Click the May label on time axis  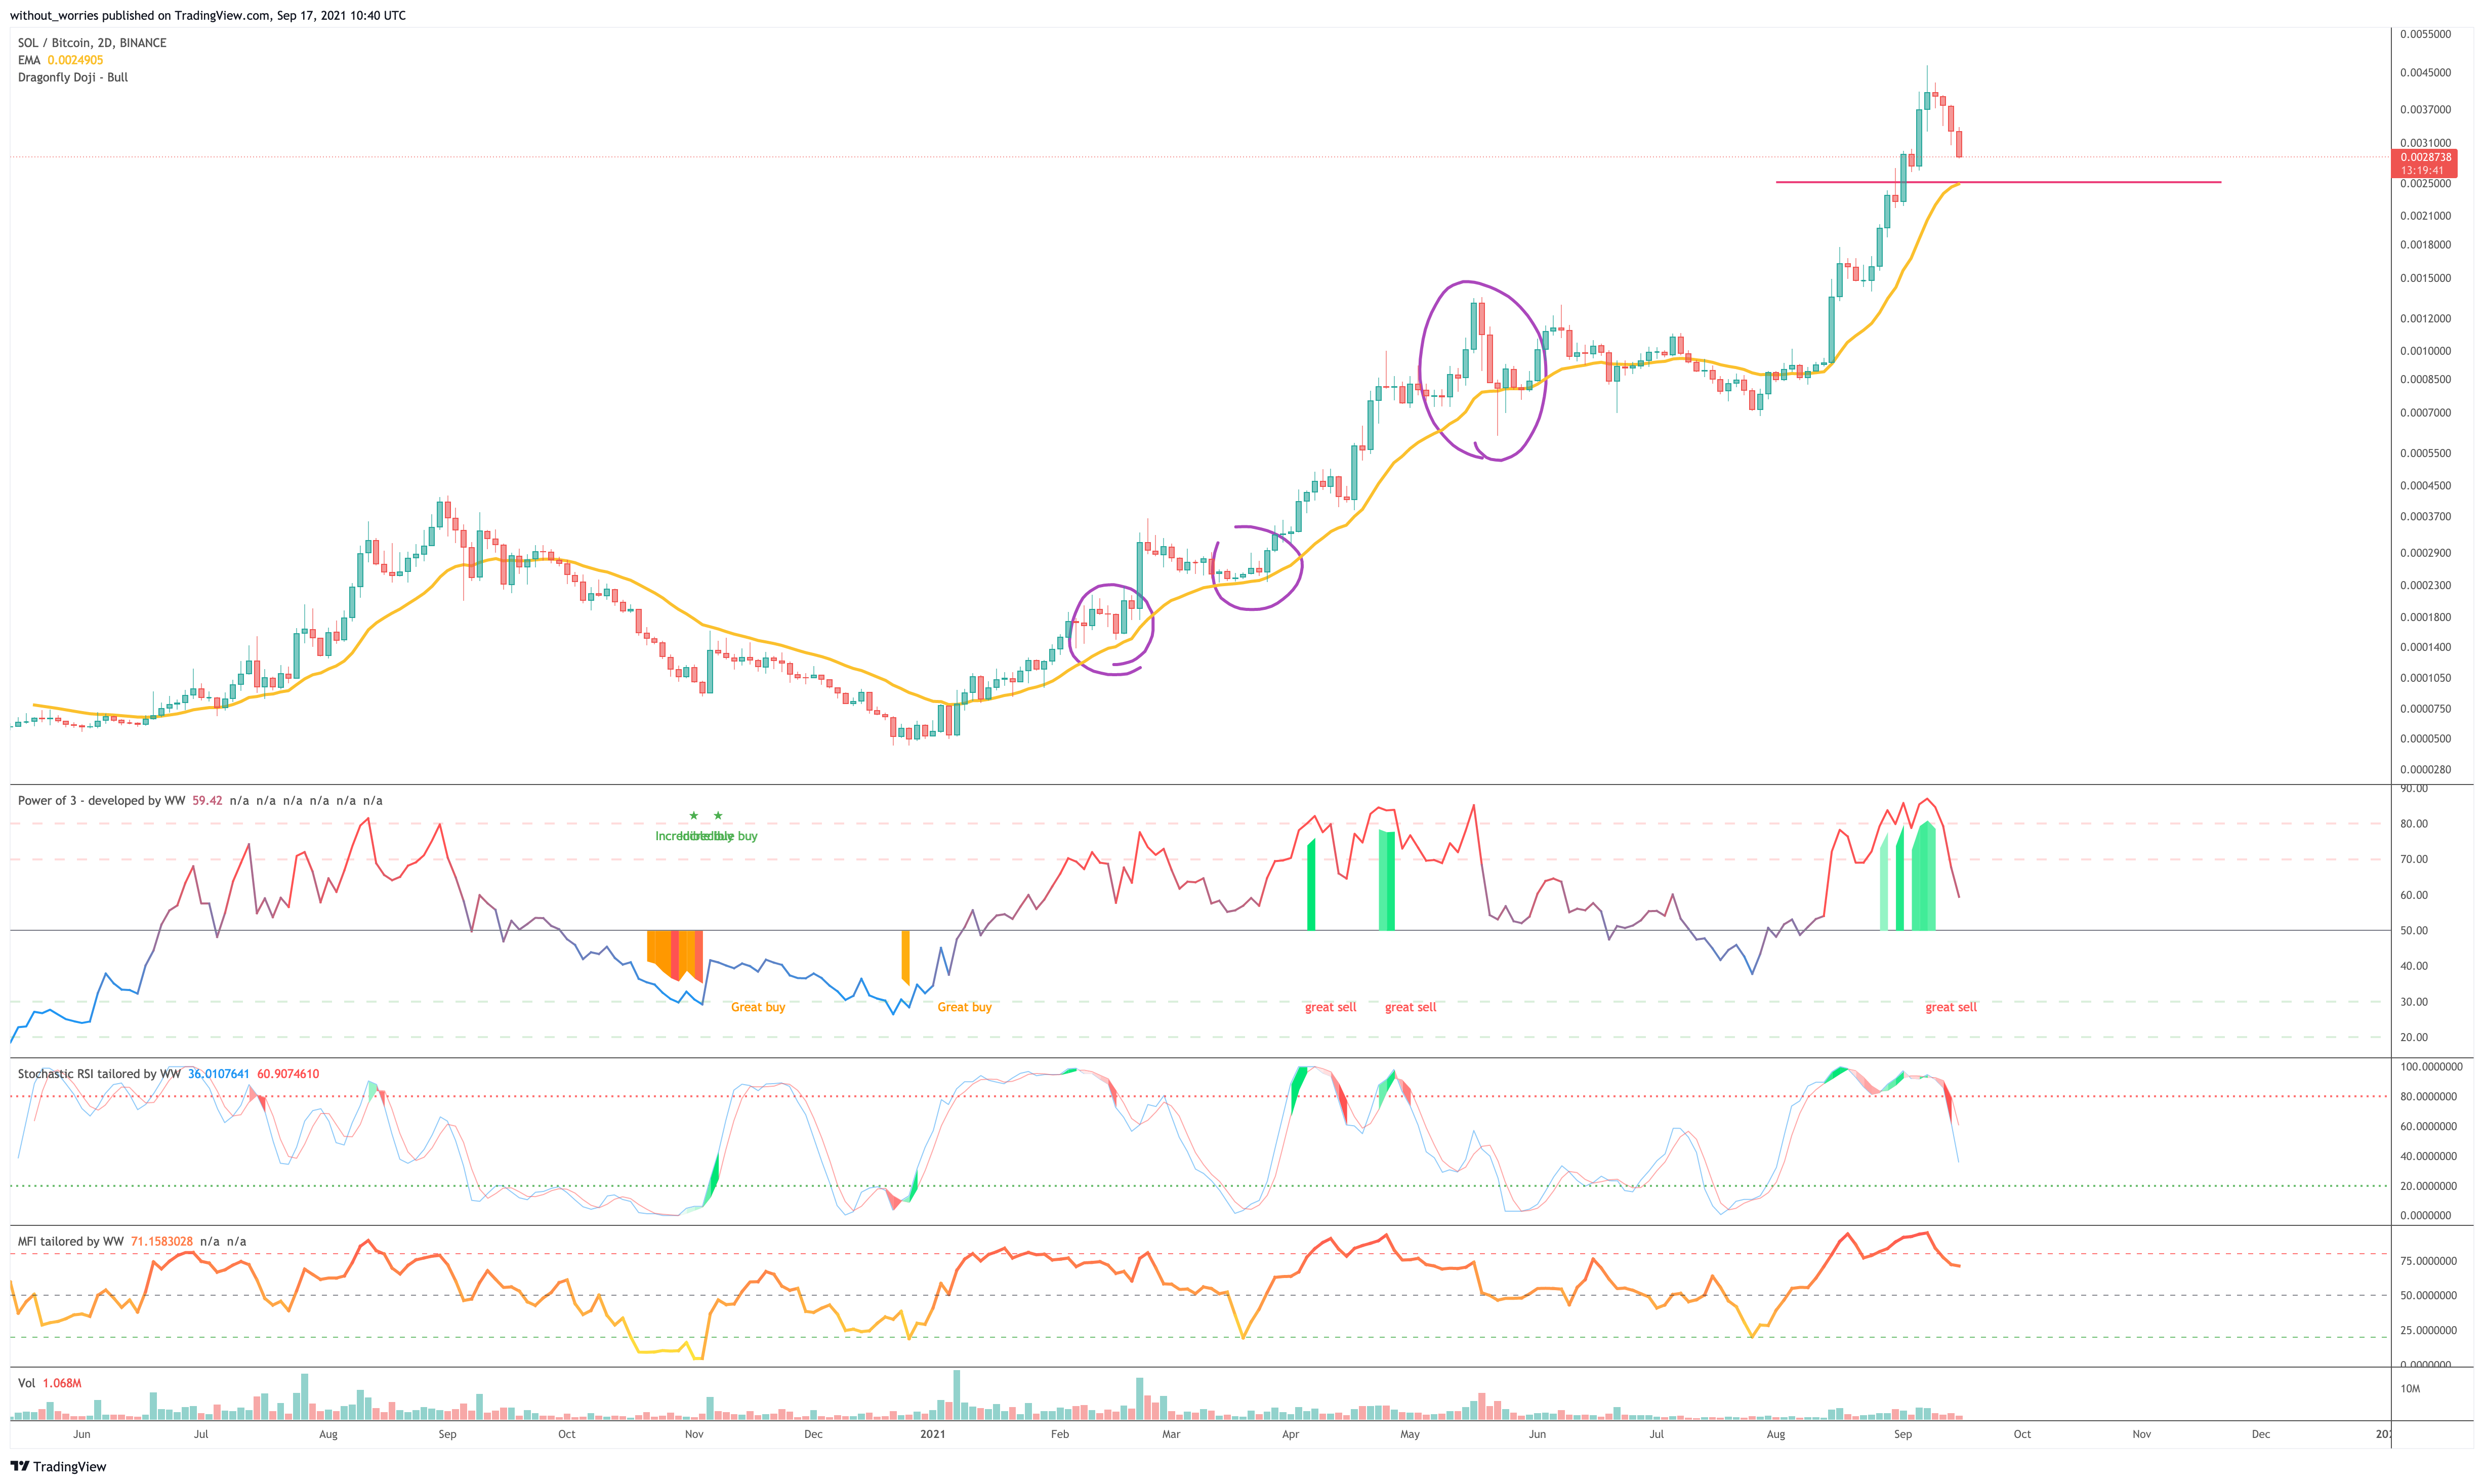(1410, 1434)
